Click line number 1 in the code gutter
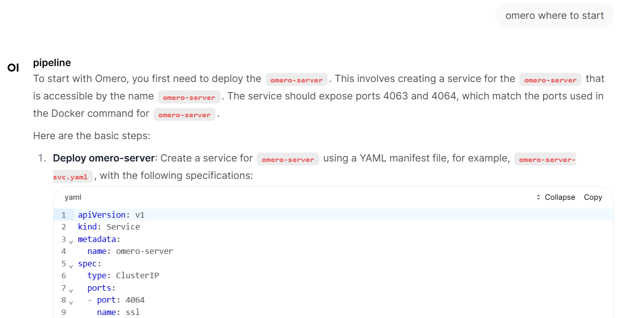643x318 pixels. click(64, 215)
